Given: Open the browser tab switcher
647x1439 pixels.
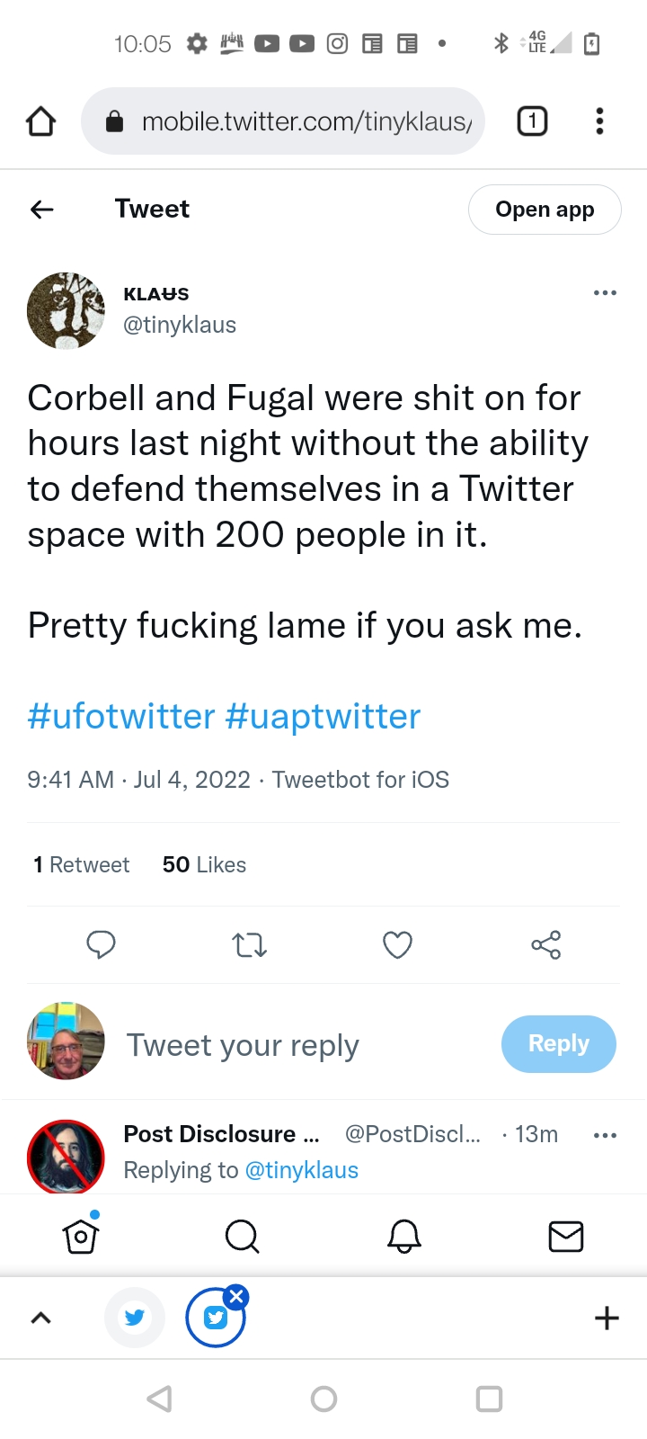Looking at the screenshot, I should 532,121.
